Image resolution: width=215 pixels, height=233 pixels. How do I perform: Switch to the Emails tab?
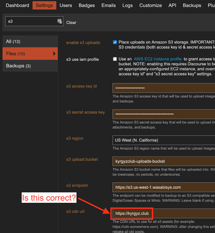tap(108, 6)
